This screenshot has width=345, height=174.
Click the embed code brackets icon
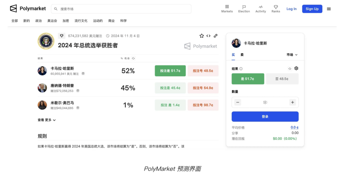pyautogui.click(x=208, y=36)
